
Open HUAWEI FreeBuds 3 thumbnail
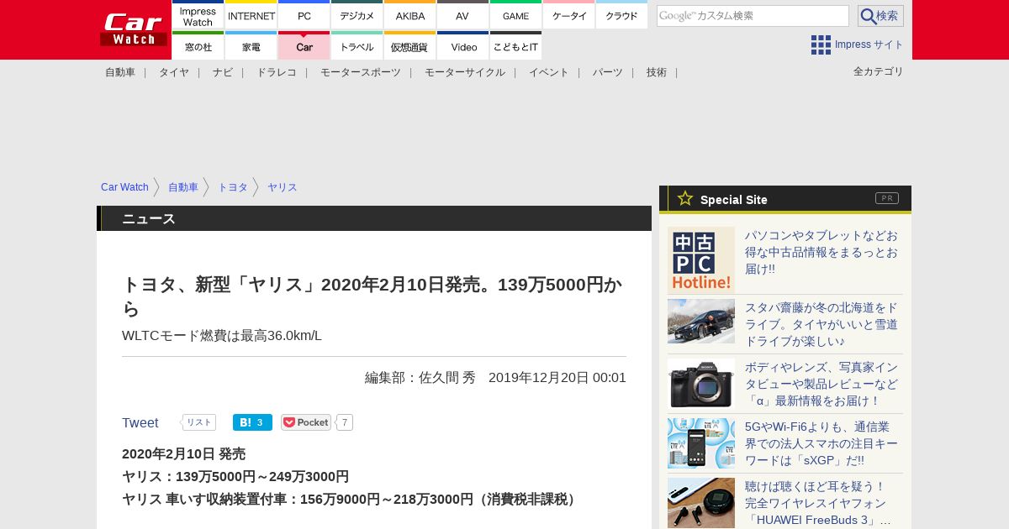click(701, 503)
